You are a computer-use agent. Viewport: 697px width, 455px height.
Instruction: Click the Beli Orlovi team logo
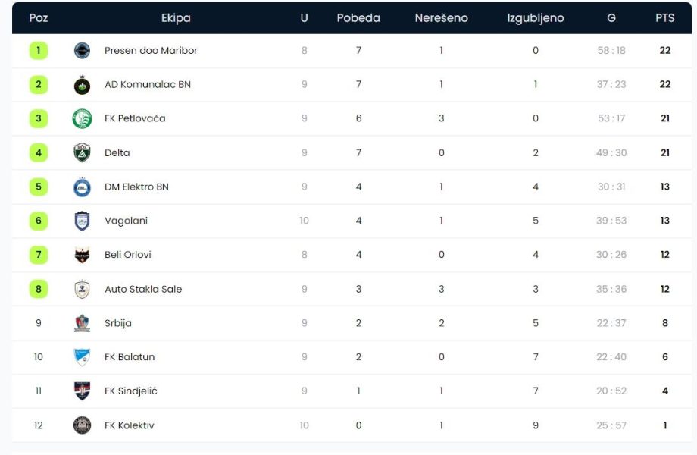click(x=82, y=255)
